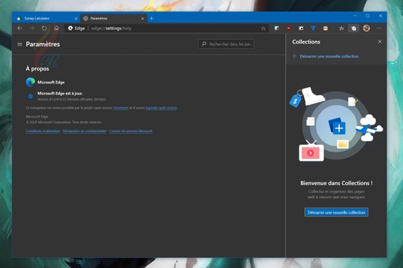Image resolution: width=403 pixels, height=268 pixels.
Task: Expand the Paramètres hamburger menu
Action: point(19,44)
